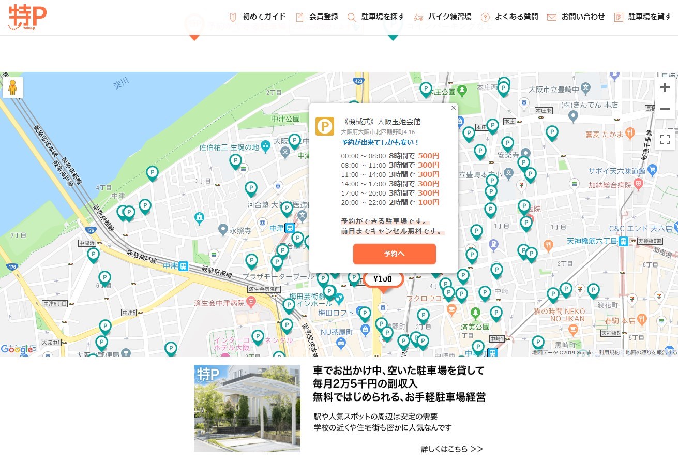The width and height of the screenshot is (678, 474).
Task: Open the 会員登録 page
Action: pos(317,17)
